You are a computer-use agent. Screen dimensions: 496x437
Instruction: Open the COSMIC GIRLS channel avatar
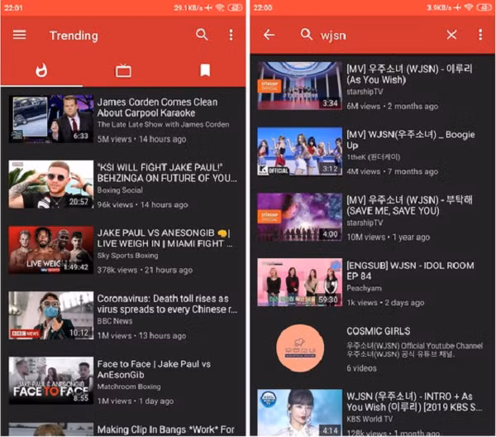[x=300, y=348]
